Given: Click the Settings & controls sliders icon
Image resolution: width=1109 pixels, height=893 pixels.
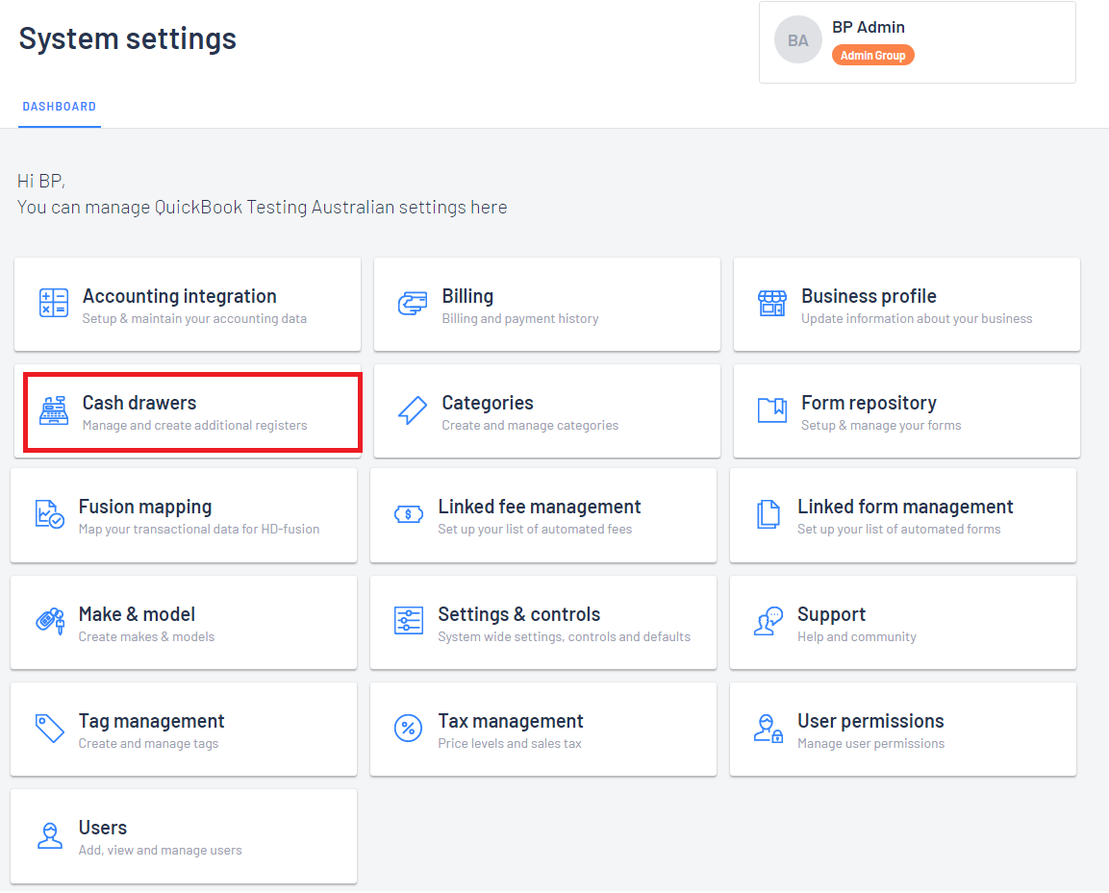Looking at the screenshot, I should click(408, 621).
